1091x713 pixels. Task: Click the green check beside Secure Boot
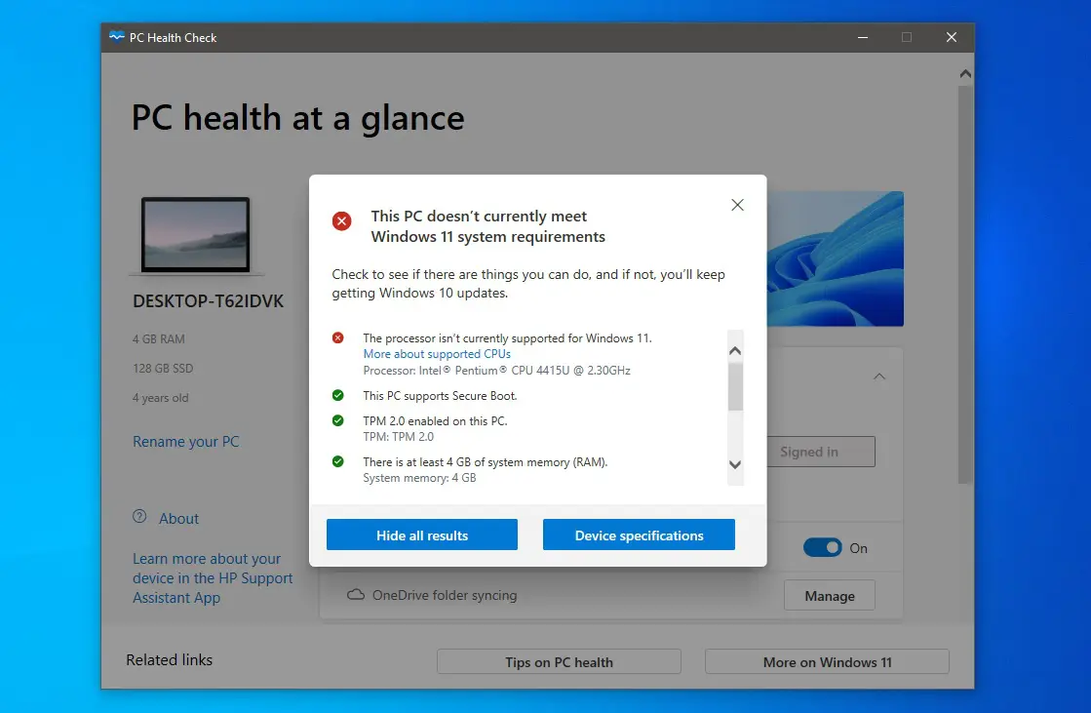[337, 395]
